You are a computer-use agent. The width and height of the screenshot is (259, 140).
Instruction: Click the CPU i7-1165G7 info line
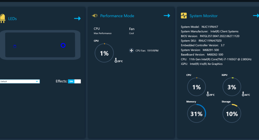pyautogui.click(x=216, y=59)
